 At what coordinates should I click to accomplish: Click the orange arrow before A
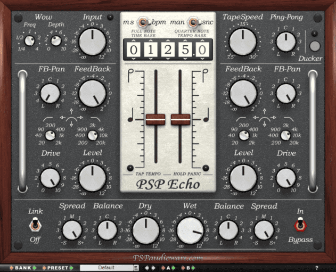(163, 268)
